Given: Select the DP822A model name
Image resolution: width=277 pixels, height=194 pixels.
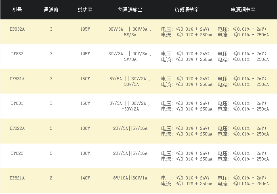Looking at the screenshot, I should pyautogui.click(x=17, y=128).
